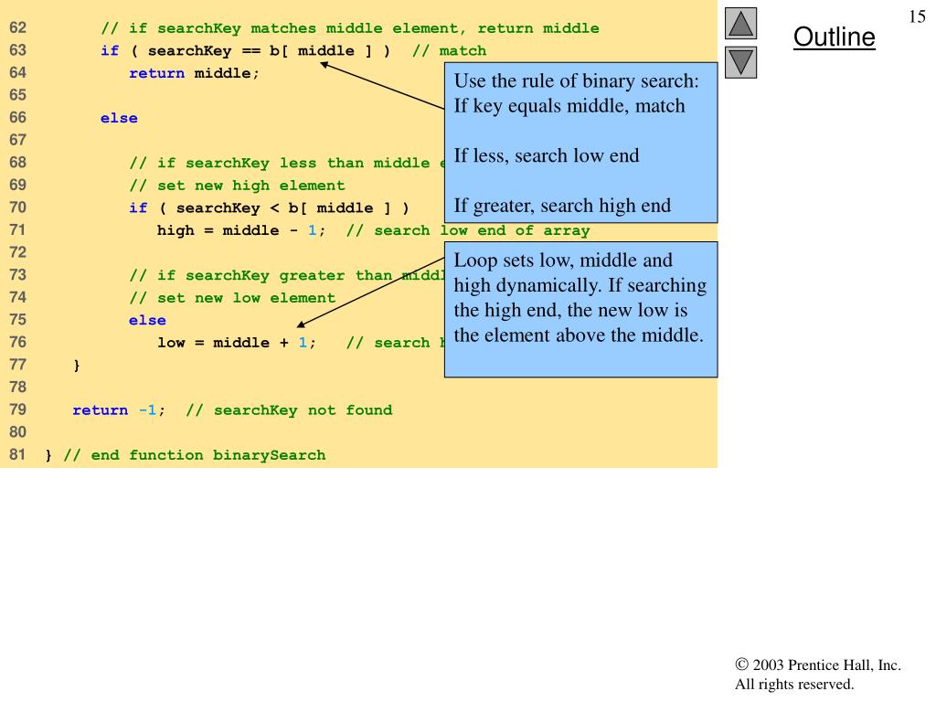Click the 'return middle;' code line
936x702 pixels.
[194, 73]
